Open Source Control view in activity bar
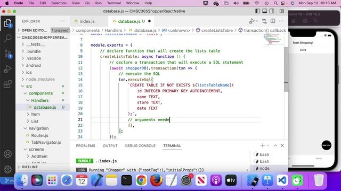Image resolution: width=341 pixels, height=191 pixels. 7,54
